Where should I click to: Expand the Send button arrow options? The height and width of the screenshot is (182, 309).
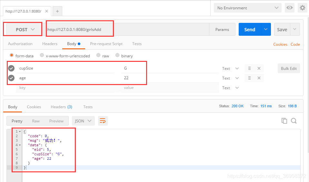point(266,30)
